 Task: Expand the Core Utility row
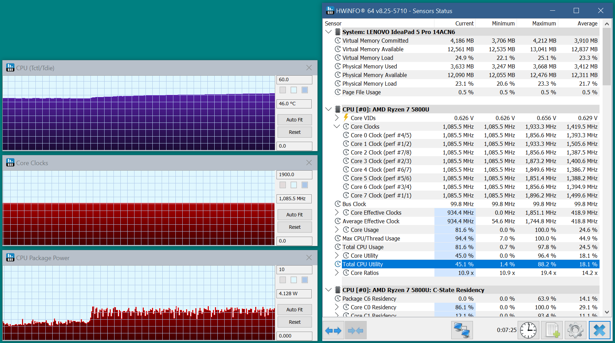[x=337, y=256]
